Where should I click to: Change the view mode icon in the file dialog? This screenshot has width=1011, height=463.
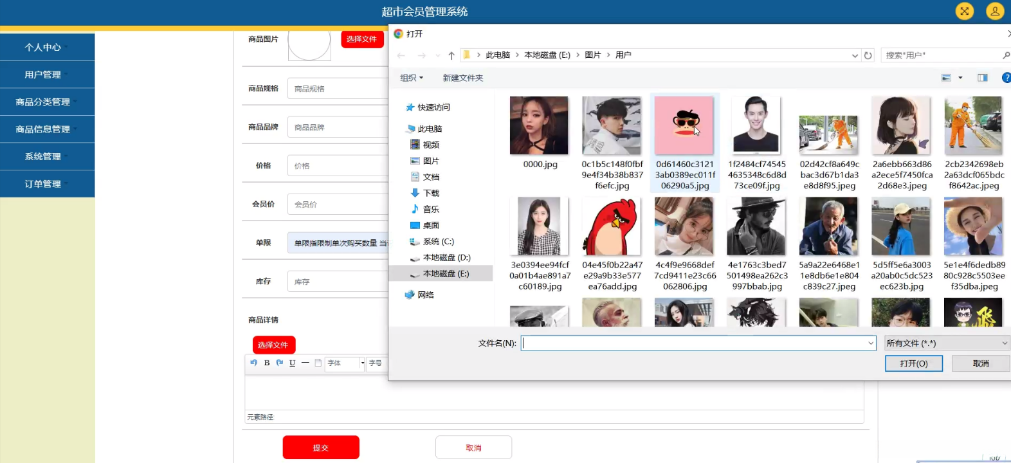click(x=947, y=78)
